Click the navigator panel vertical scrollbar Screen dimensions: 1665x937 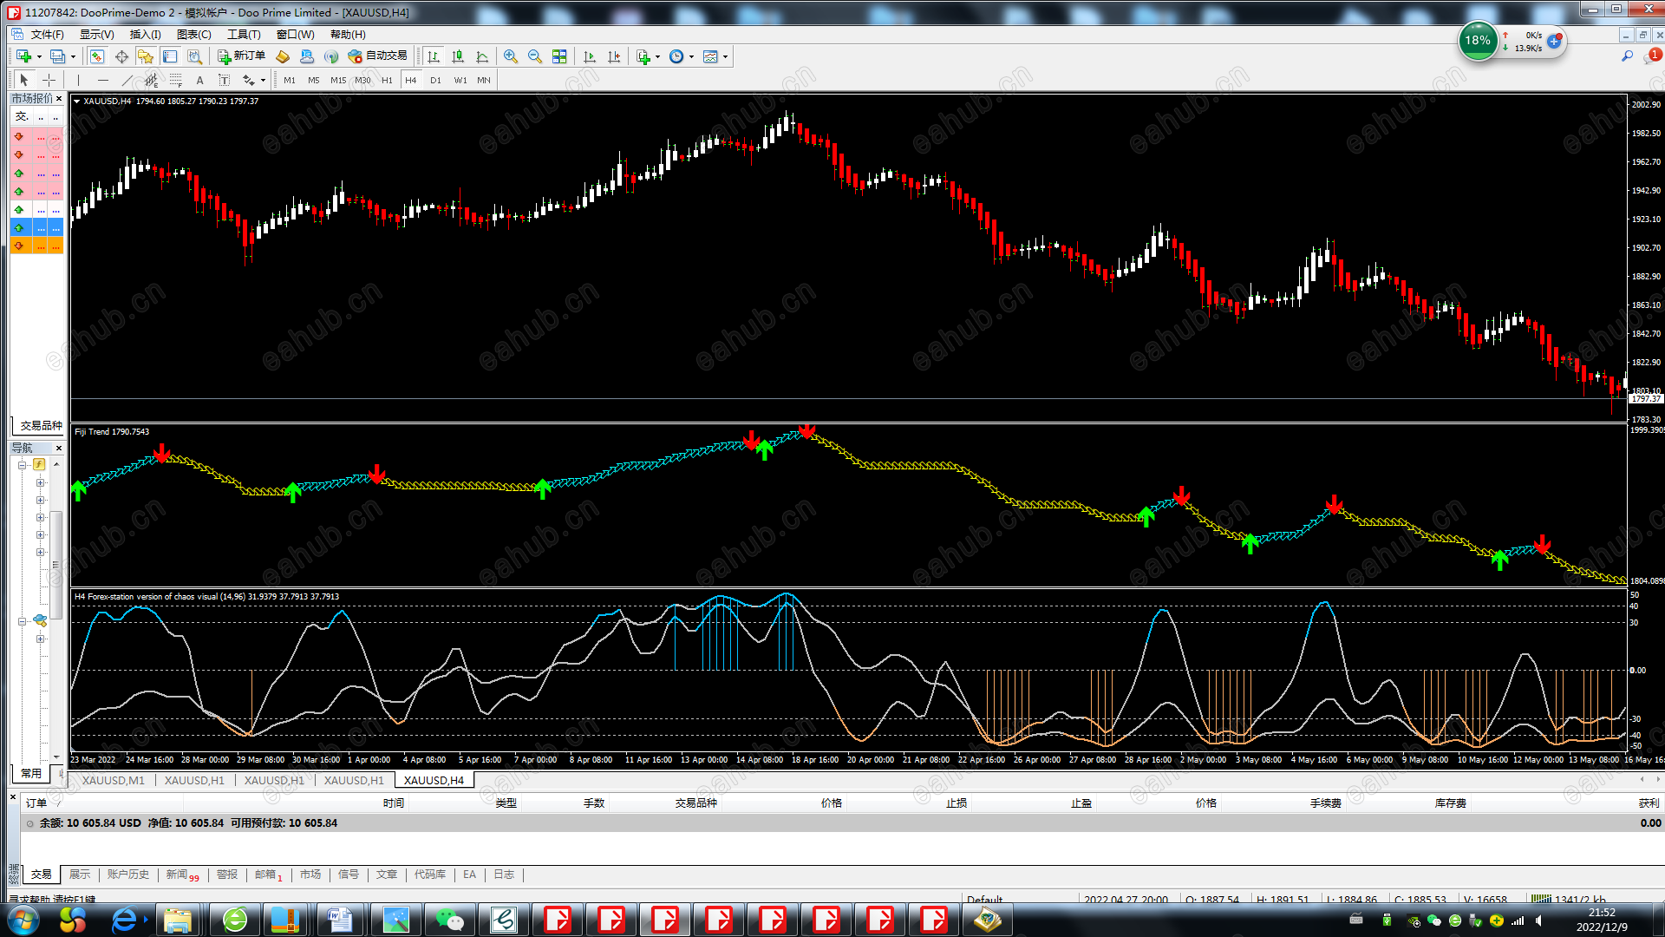pos(56,564)
